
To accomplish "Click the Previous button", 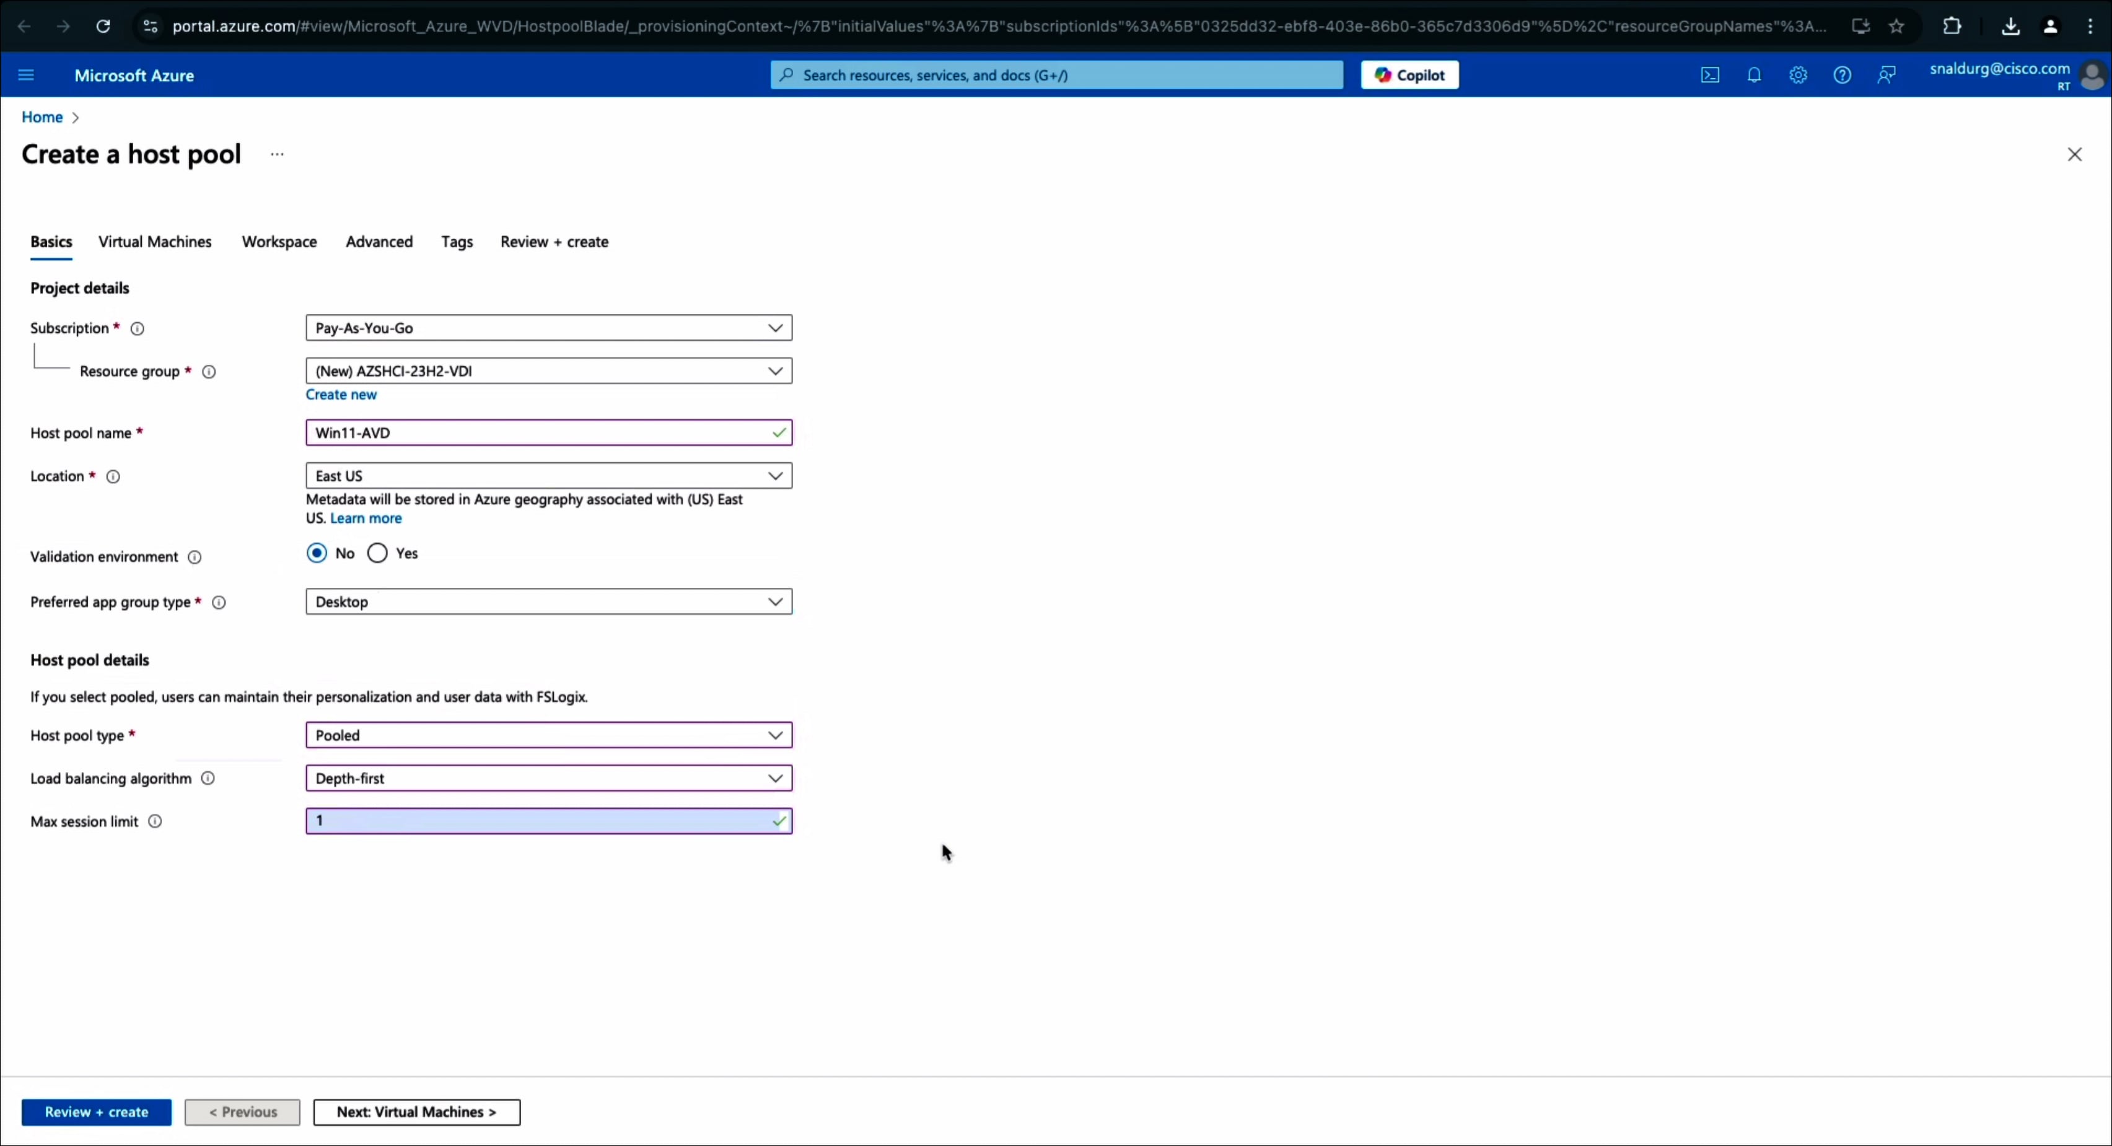I will point(243,1113).
